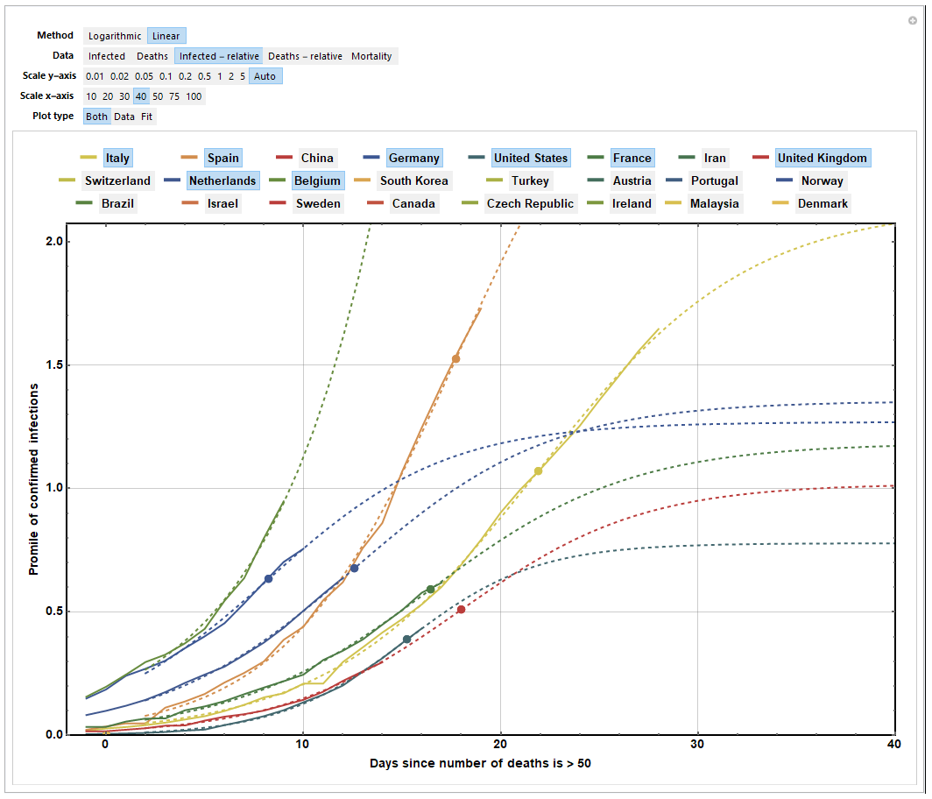
Task: Click the teal United States data marker
Action: pyautogui.click(x=407, y=640)
